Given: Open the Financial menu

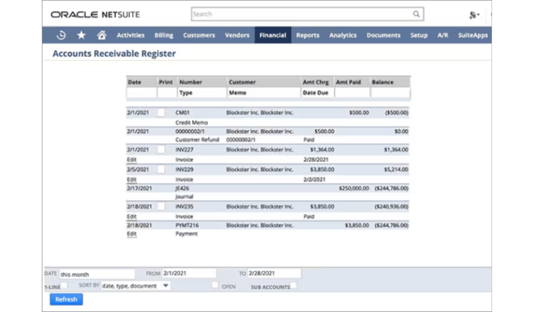Looking at the screenshot, I should 273,35.
